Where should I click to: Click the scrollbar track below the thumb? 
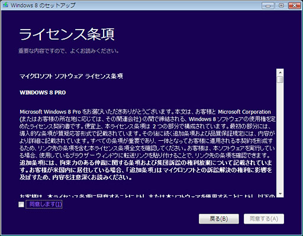[x=280, y=137]
